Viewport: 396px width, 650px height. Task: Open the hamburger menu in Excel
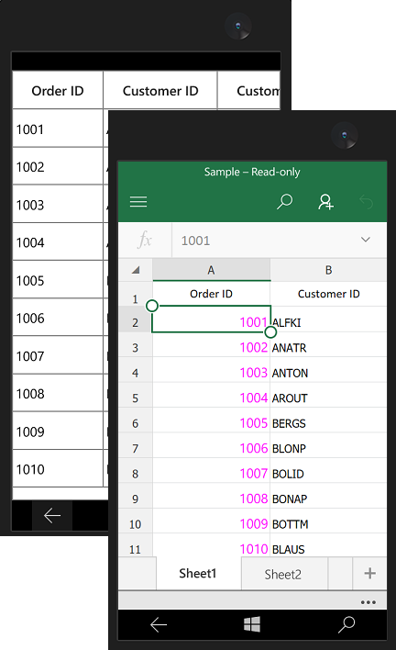pos(138,201)
